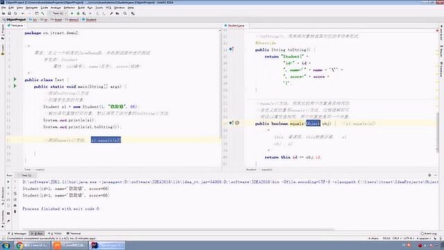The width and height of the screenshot is (444, 250).
Task: Click the override gutter icon beside toString
Action: (x=231, y=49)
